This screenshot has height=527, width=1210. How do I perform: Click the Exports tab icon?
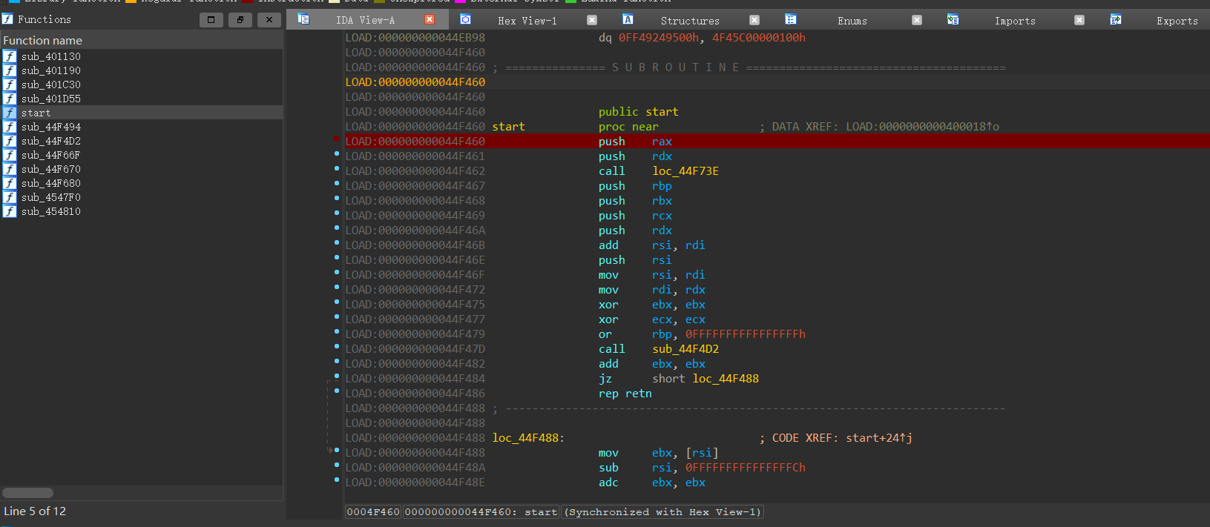1115,19
